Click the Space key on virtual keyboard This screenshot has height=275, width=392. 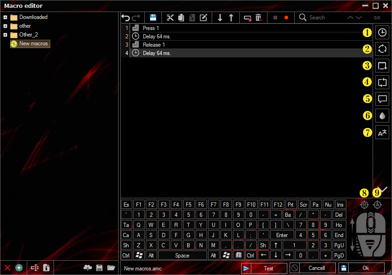pos(182,256)
